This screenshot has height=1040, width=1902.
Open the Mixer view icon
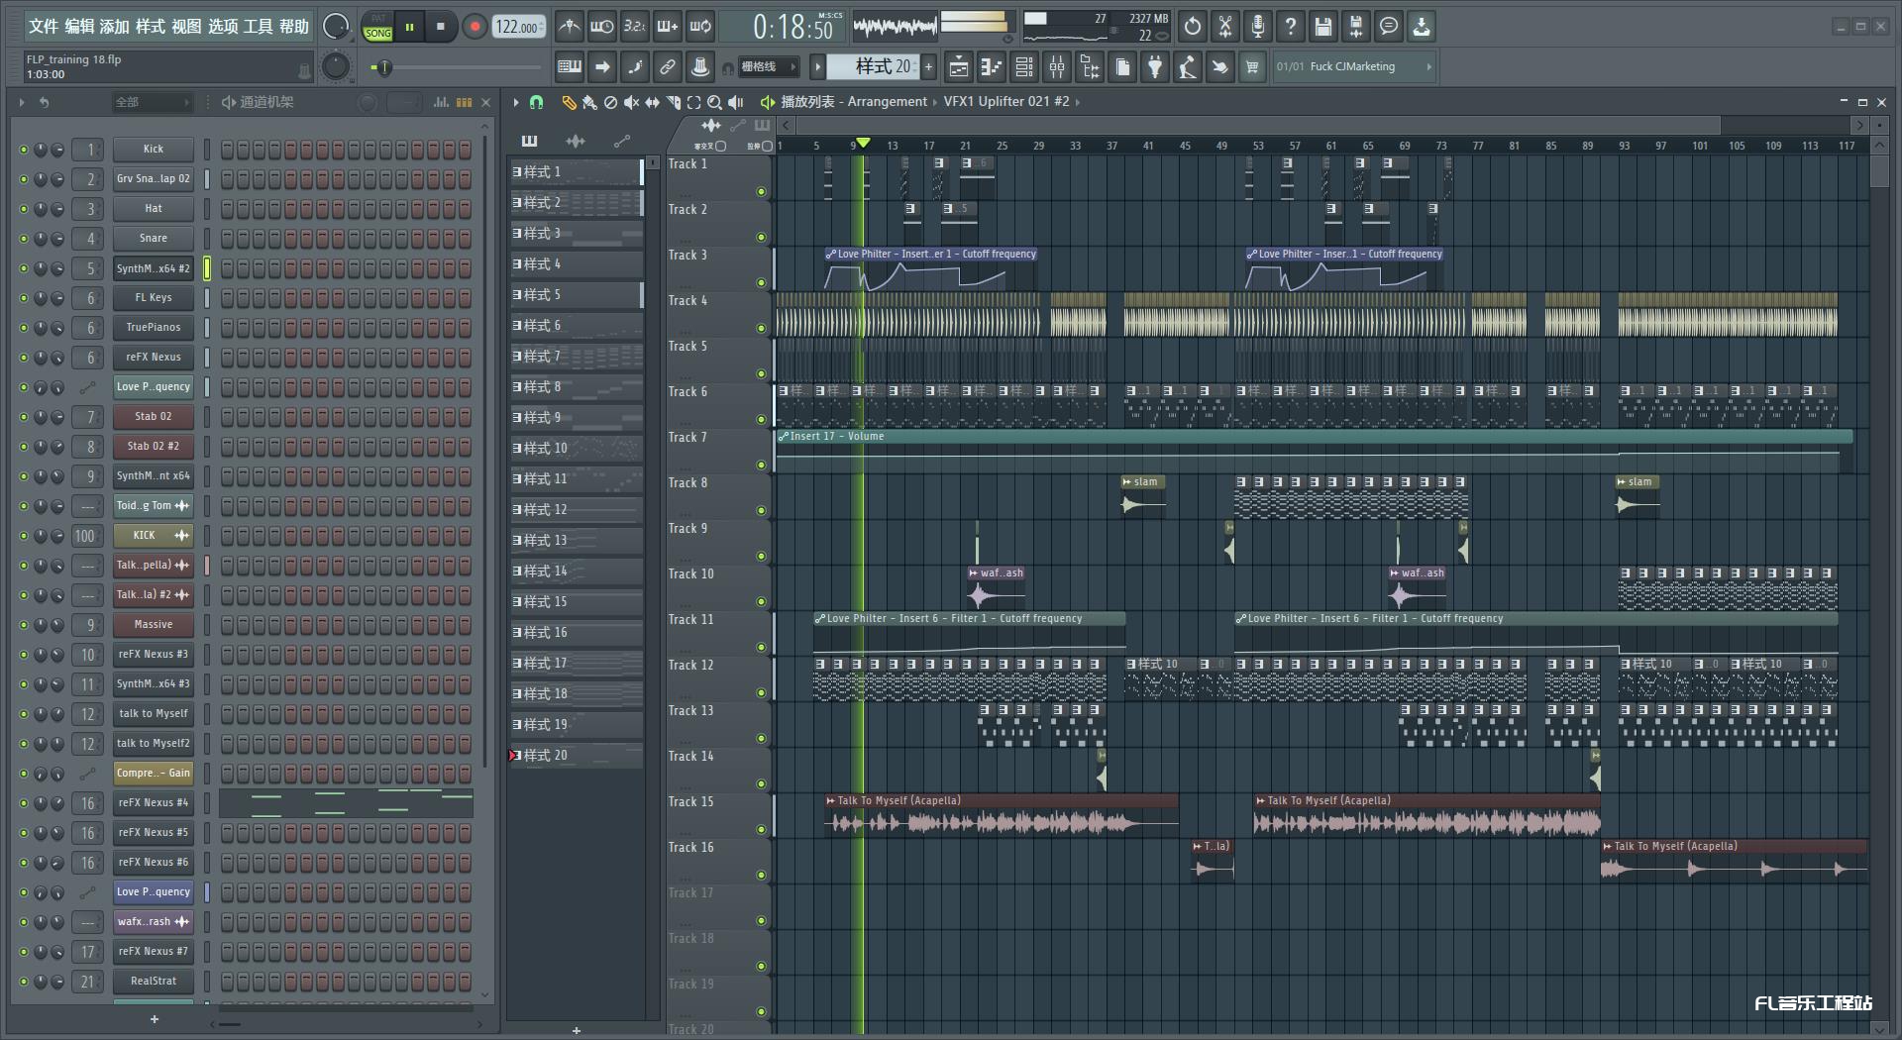1057,67
